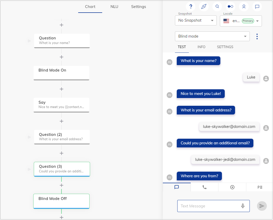Open the user profile icon
273x220 pixels.
click(244, 7)
